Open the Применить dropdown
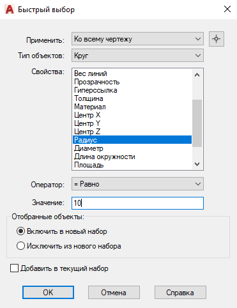 (137, 39)
